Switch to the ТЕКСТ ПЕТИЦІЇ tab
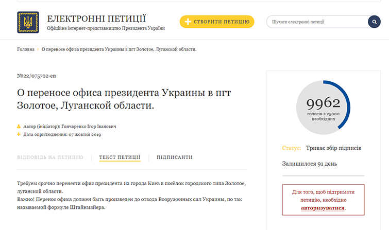 pos(120,157)
